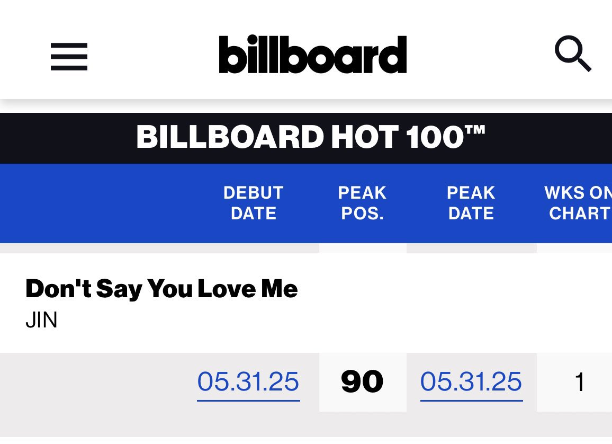Select the Peak Date column header
Screen dimensions: 612x444
(471, 203)
